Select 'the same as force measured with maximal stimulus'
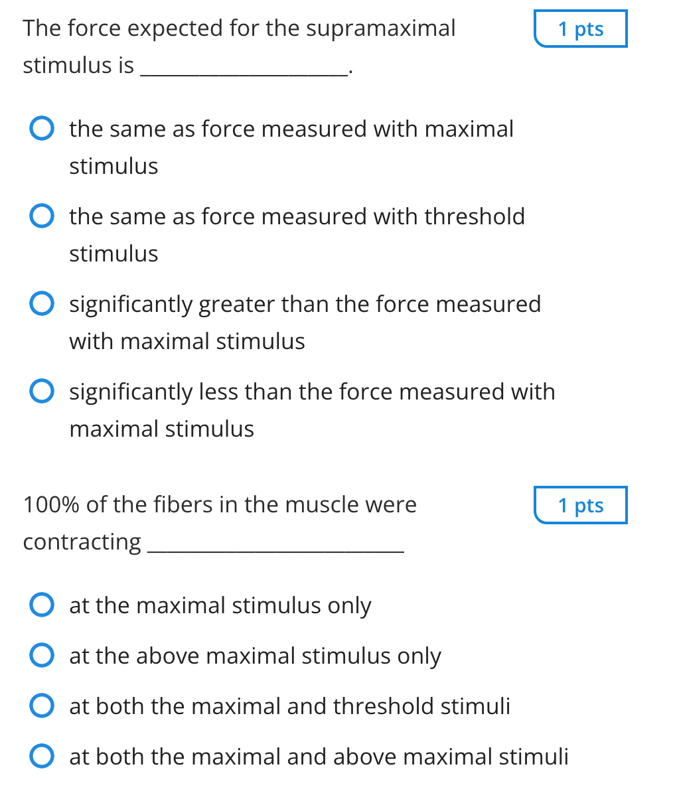677x807 pixels. [x=41, y=128]
